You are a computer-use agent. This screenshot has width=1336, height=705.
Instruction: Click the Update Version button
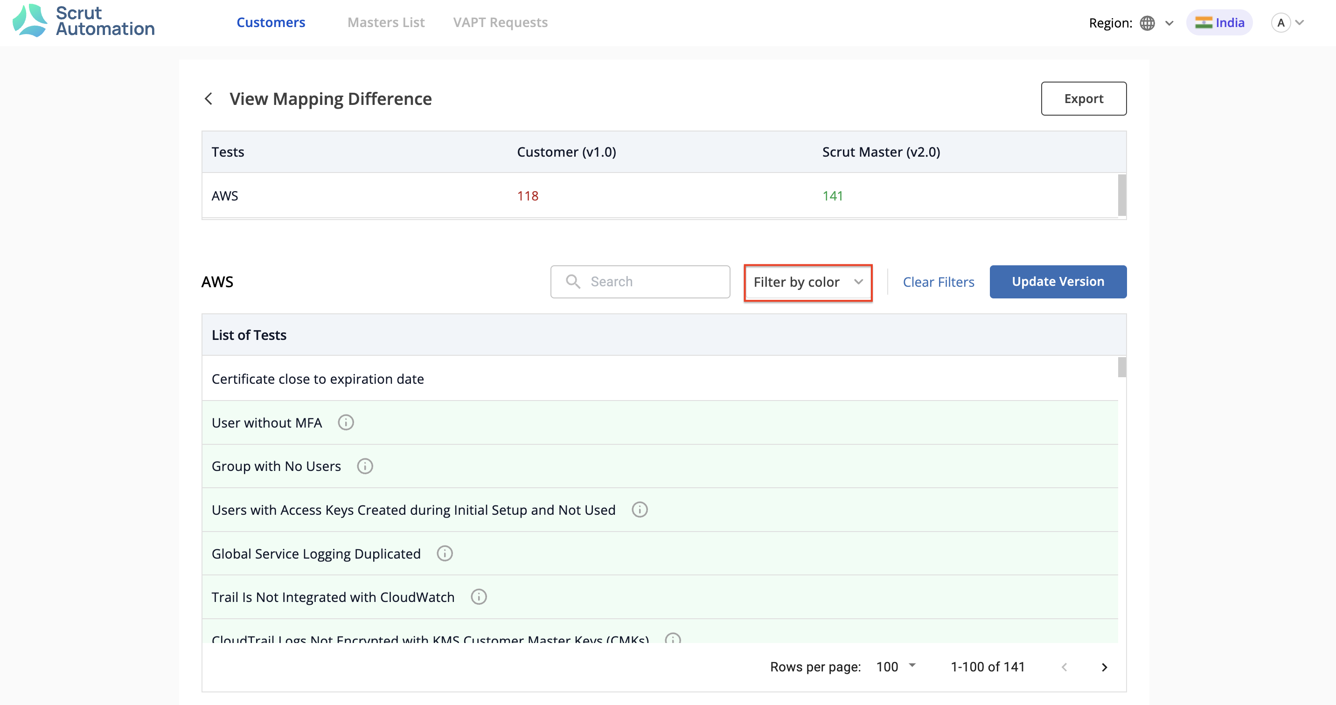click(1058, 282)
